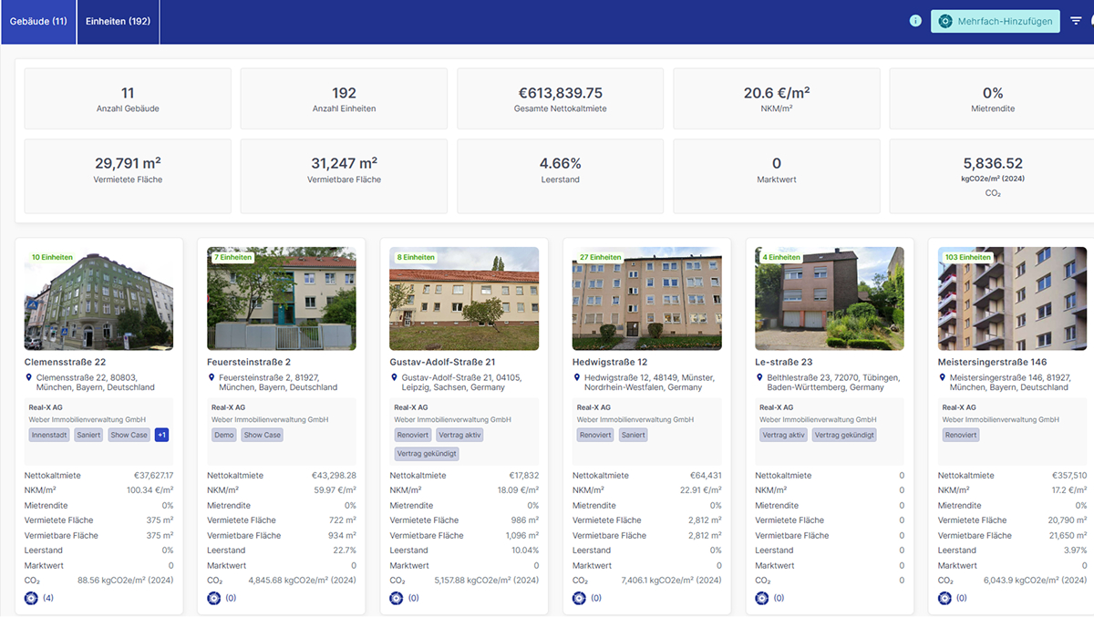
Task: Click the info icon in top bar
Action: pyautogui.click(x=915, y=21)
